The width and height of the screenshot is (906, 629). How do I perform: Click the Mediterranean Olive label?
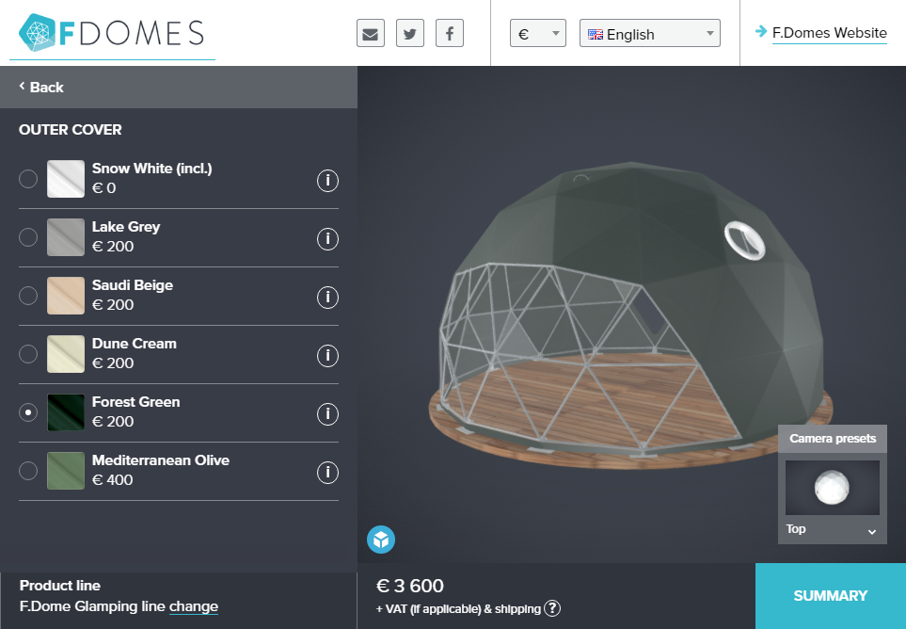(x=161, y=460)
